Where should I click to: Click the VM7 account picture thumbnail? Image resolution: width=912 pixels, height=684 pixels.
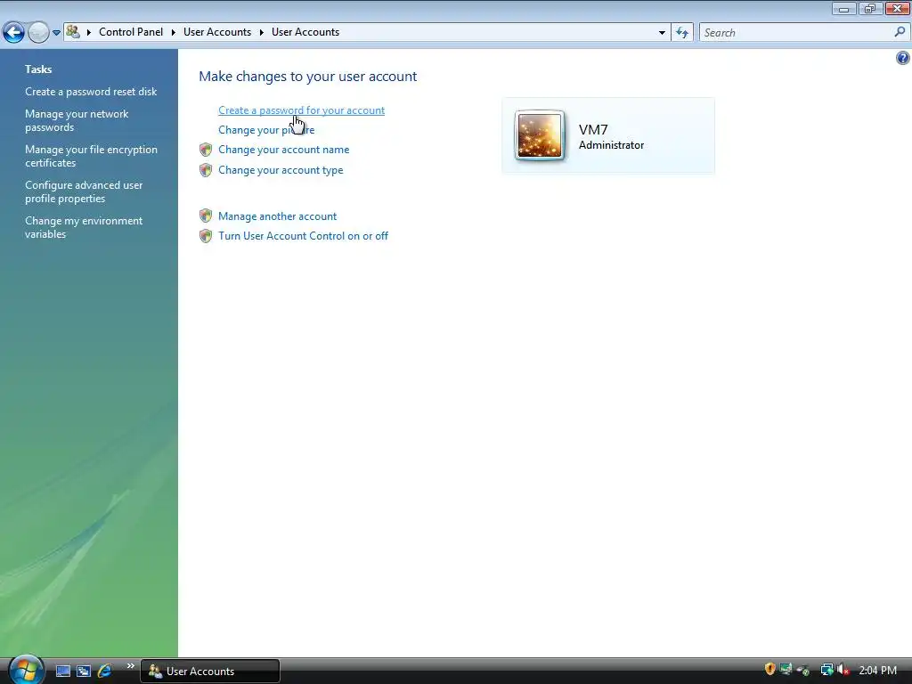tap(540, 135)
